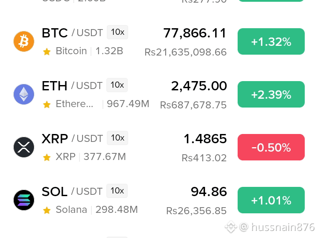Click the +2.39% change badge

(271, 94)
